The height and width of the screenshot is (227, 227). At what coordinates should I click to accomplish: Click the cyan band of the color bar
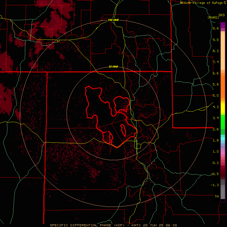point(223,139)
